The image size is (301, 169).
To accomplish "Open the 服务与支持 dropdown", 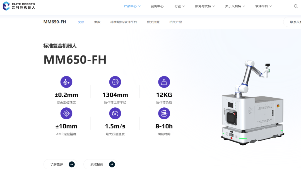I will [x=205, y=6].
